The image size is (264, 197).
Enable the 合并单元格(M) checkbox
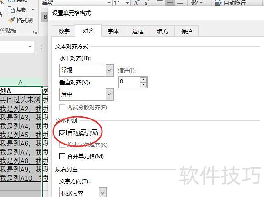click(x=63, y=156)
